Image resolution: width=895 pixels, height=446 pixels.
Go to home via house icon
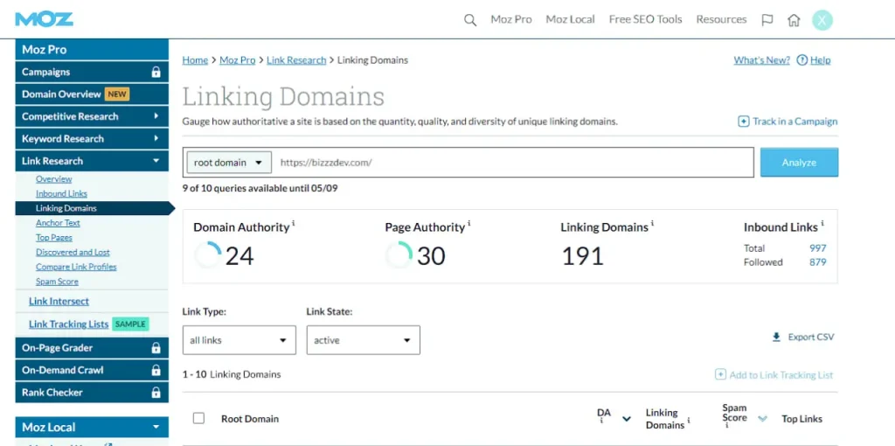point(794,20)
